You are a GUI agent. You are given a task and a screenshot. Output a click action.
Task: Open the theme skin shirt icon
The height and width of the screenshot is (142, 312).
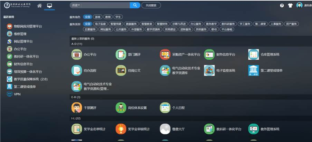coord(290,6)
